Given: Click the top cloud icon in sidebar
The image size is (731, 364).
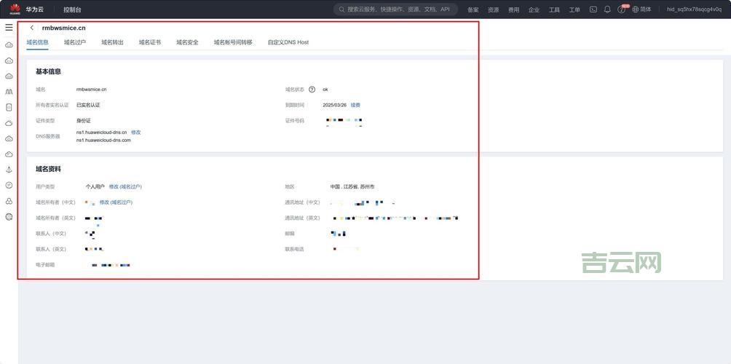Looking at the screenshot, I should pos(9,44).
